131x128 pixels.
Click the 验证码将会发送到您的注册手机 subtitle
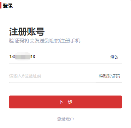[x=45, y=41]
